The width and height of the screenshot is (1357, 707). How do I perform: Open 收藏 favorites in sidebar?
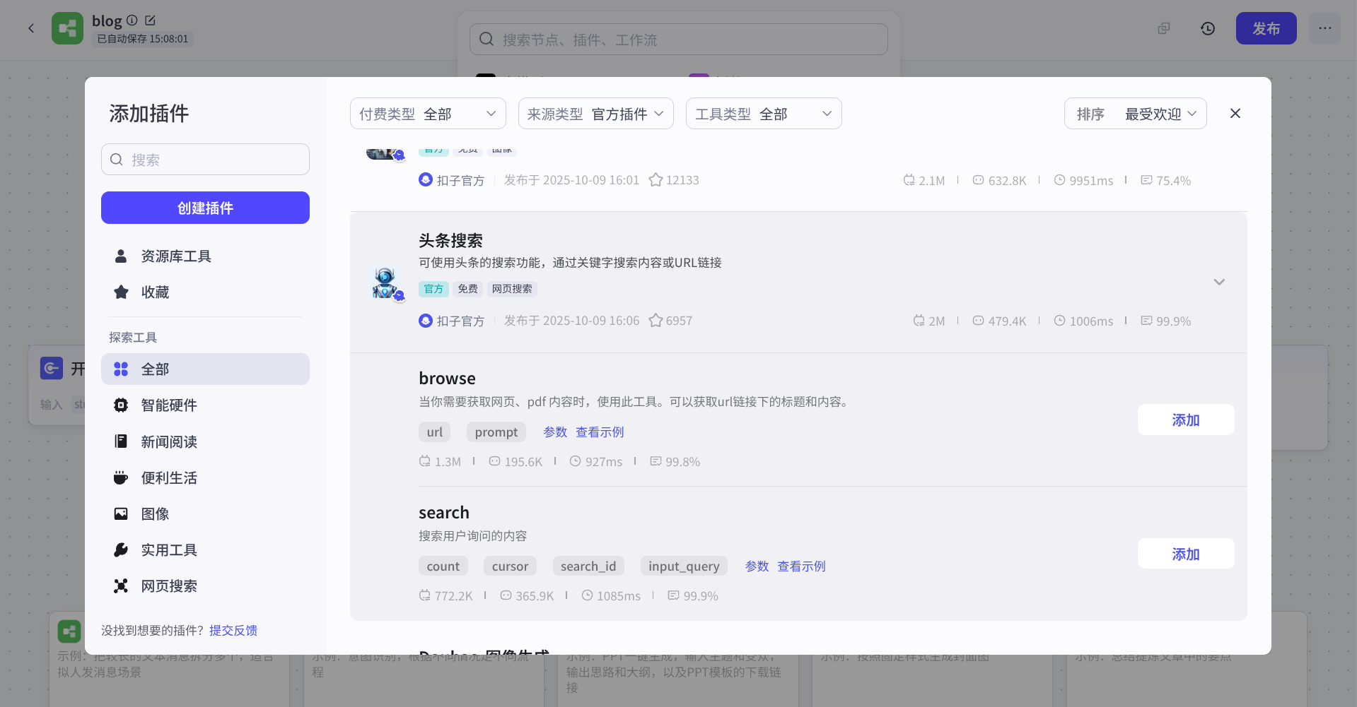click(x=205, y=292)
